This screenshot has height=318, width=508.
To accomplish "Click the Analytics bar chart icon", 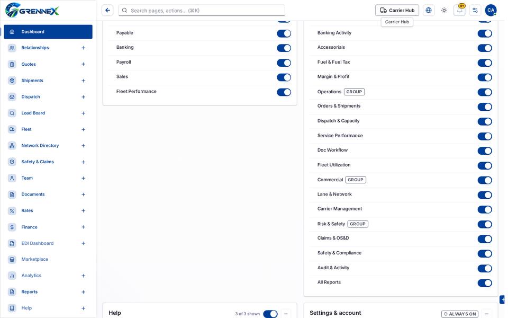I will pyautogui.click(x=12, y=276).
